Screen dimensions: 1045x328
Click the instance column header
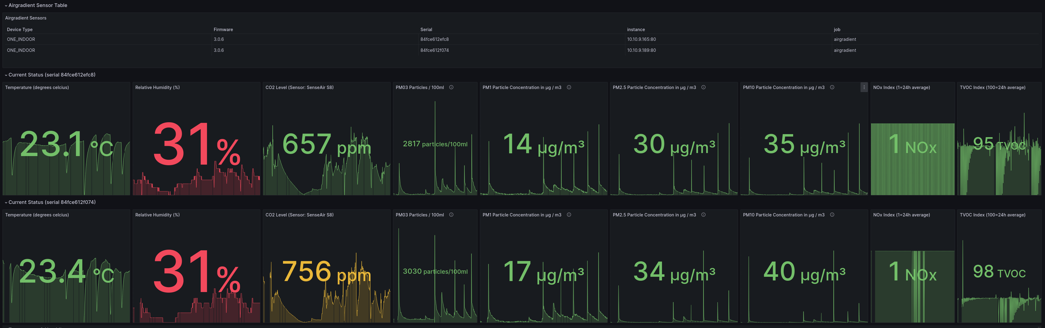point(636,30)
